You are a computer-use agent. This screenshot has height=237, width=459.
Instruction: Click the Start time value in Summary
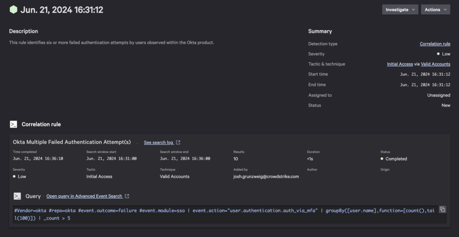pos(425,74)
